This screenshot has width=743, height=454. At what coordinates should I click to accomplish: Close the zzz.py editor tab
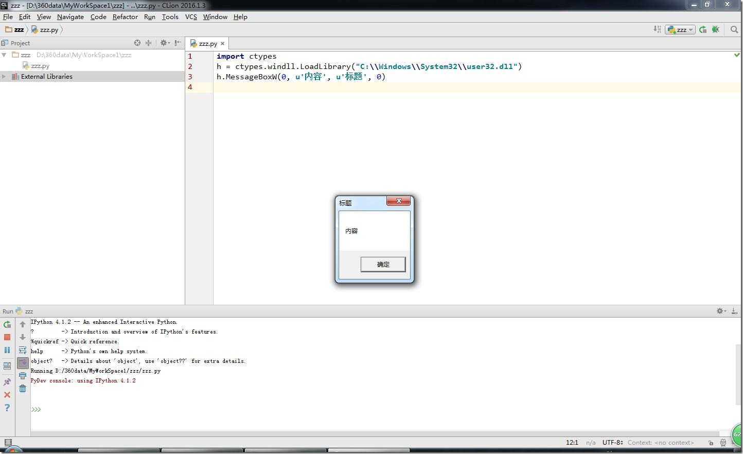click(222, 44)
